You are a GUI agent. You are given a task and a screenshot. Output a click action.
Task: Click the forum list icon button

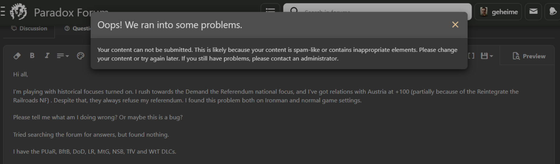coord(270,9)
